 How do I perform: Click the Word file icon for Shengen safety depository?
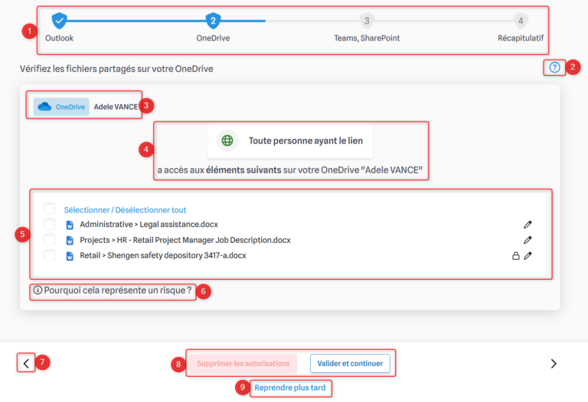pos(70,256)
